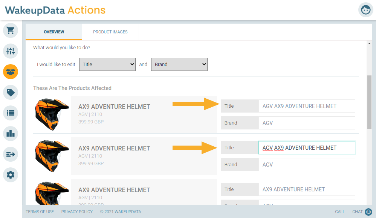The width and height of the screenshot is (376, 218).
Task: Open the sliders tuning sidebar icon
Action: click(11, 51)
